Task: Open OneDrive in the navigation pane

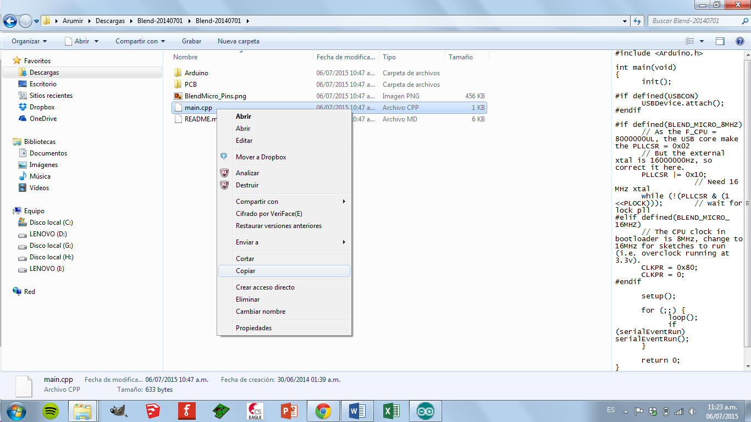Action: (43, 119)
